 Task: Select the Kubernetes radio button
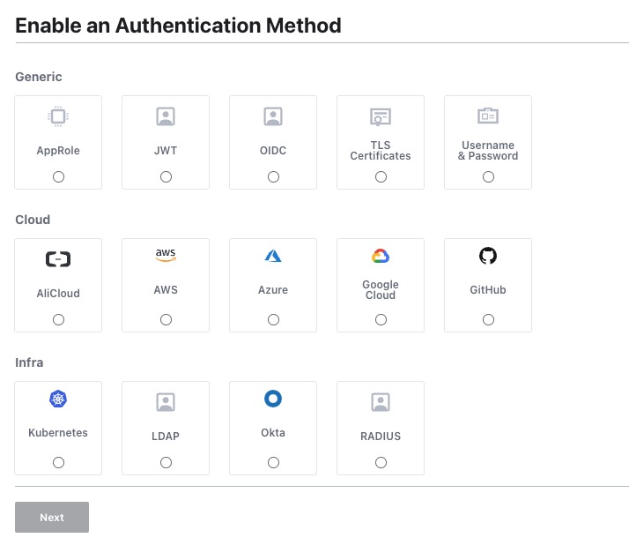tap(58, 462)
